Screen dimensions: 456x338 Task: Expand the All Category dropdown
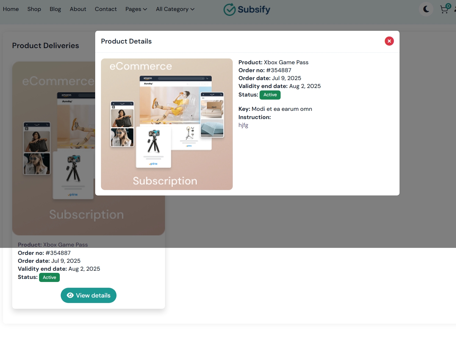click(175, 9)
